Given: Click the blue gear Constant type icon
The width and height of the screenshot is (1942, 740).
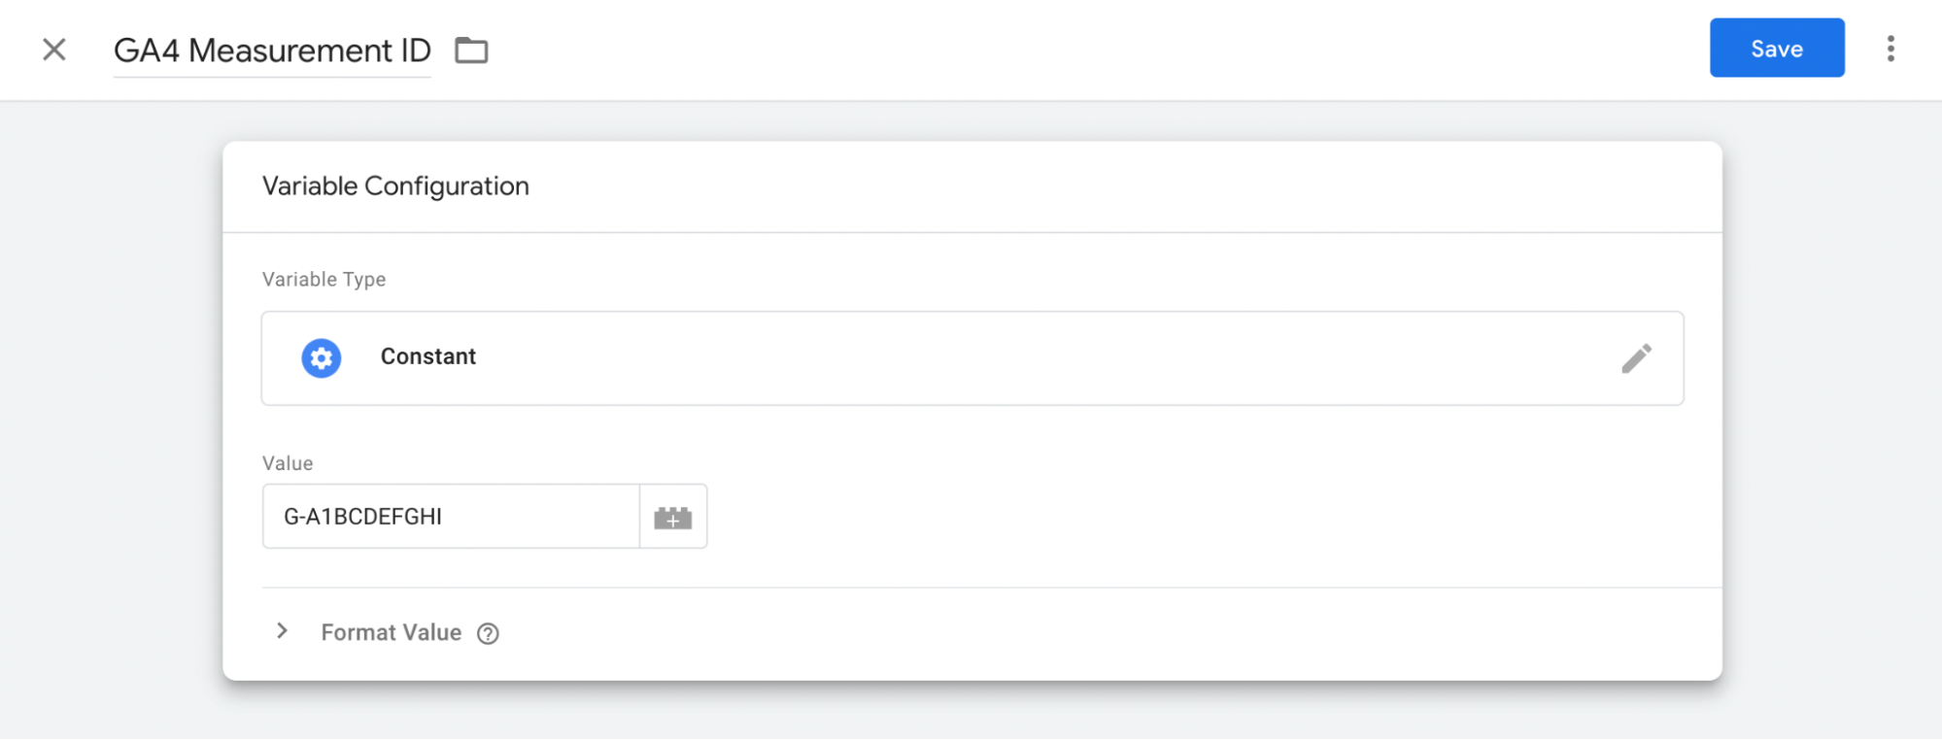Looking at the screenshot, I should point(321,358).
